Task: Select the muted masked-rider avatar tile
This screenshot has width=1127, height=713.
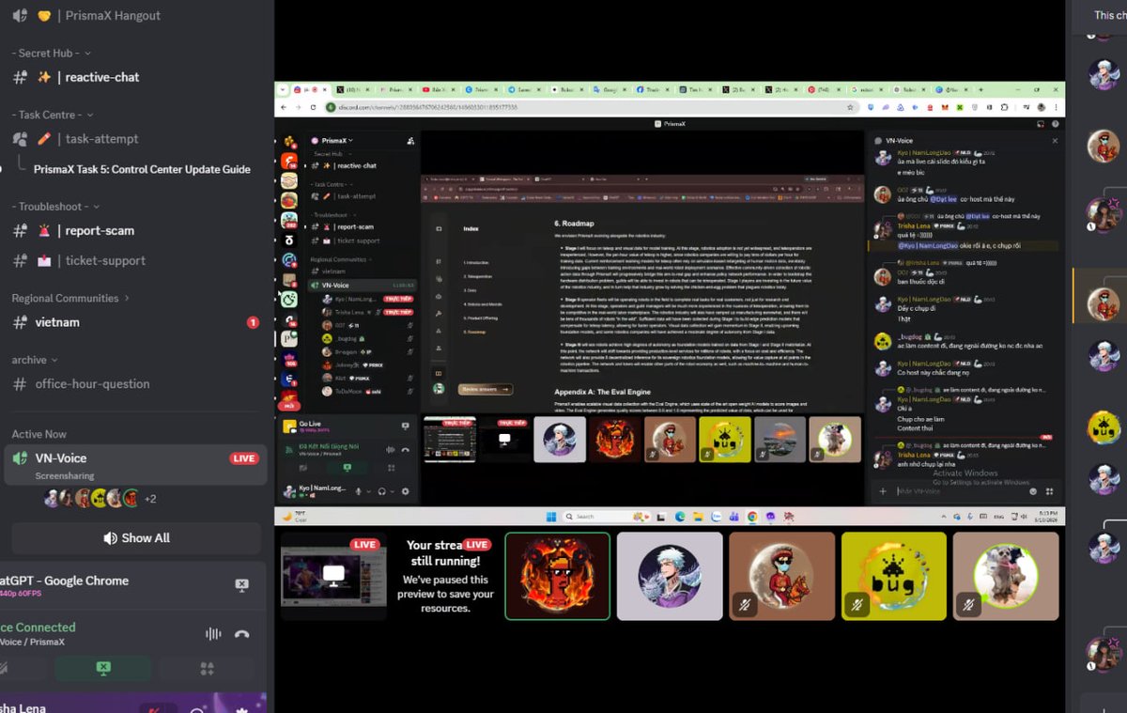Action: click(x=781, y=576)
